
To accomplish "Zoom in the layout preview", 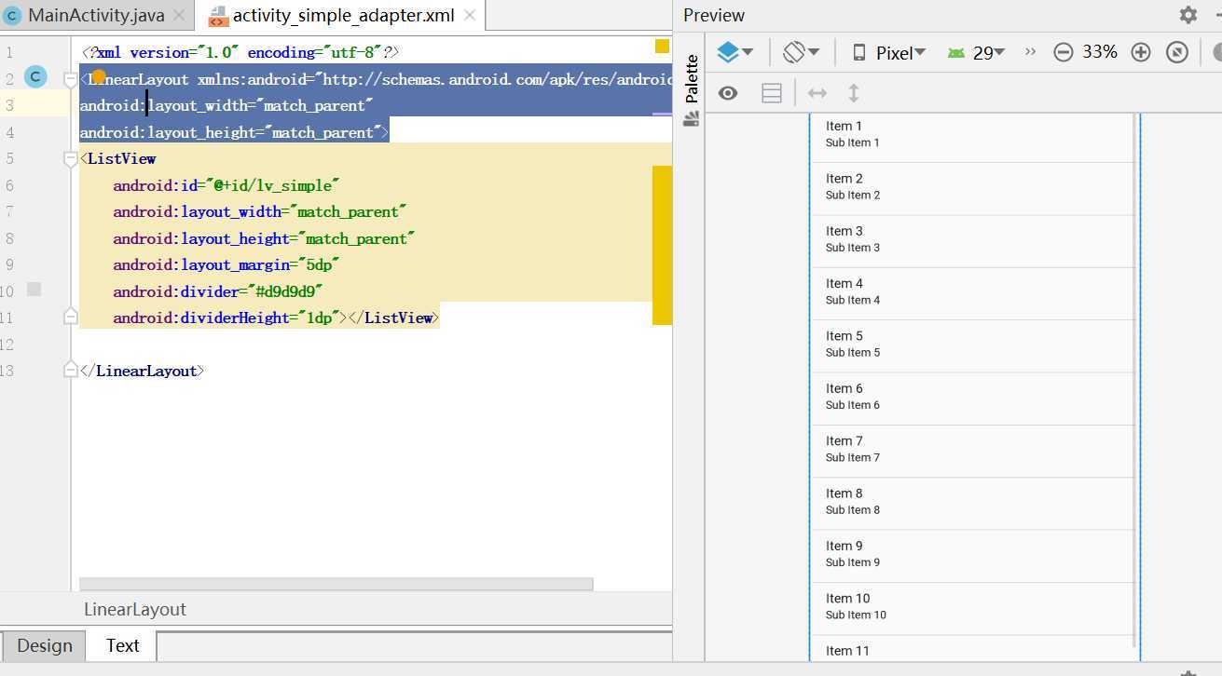I will (x=1140, y=53).
